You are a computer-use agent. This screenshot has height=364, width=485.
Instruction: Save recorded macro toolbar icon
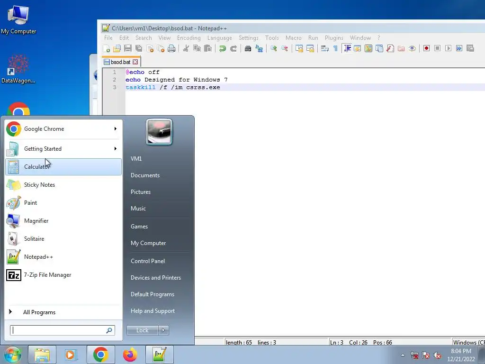[470, 48]
